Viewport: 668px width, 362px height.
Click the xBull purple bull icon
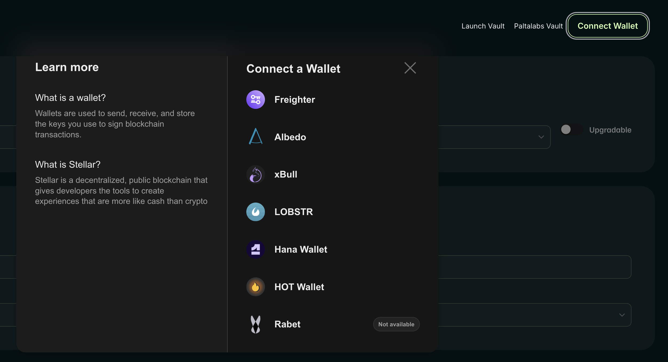pos(255,175)
